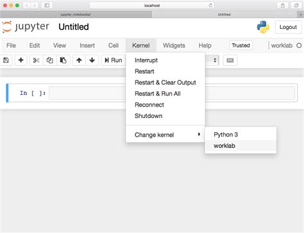
Task: Select Restart & Clear Output
Action: 165,83
